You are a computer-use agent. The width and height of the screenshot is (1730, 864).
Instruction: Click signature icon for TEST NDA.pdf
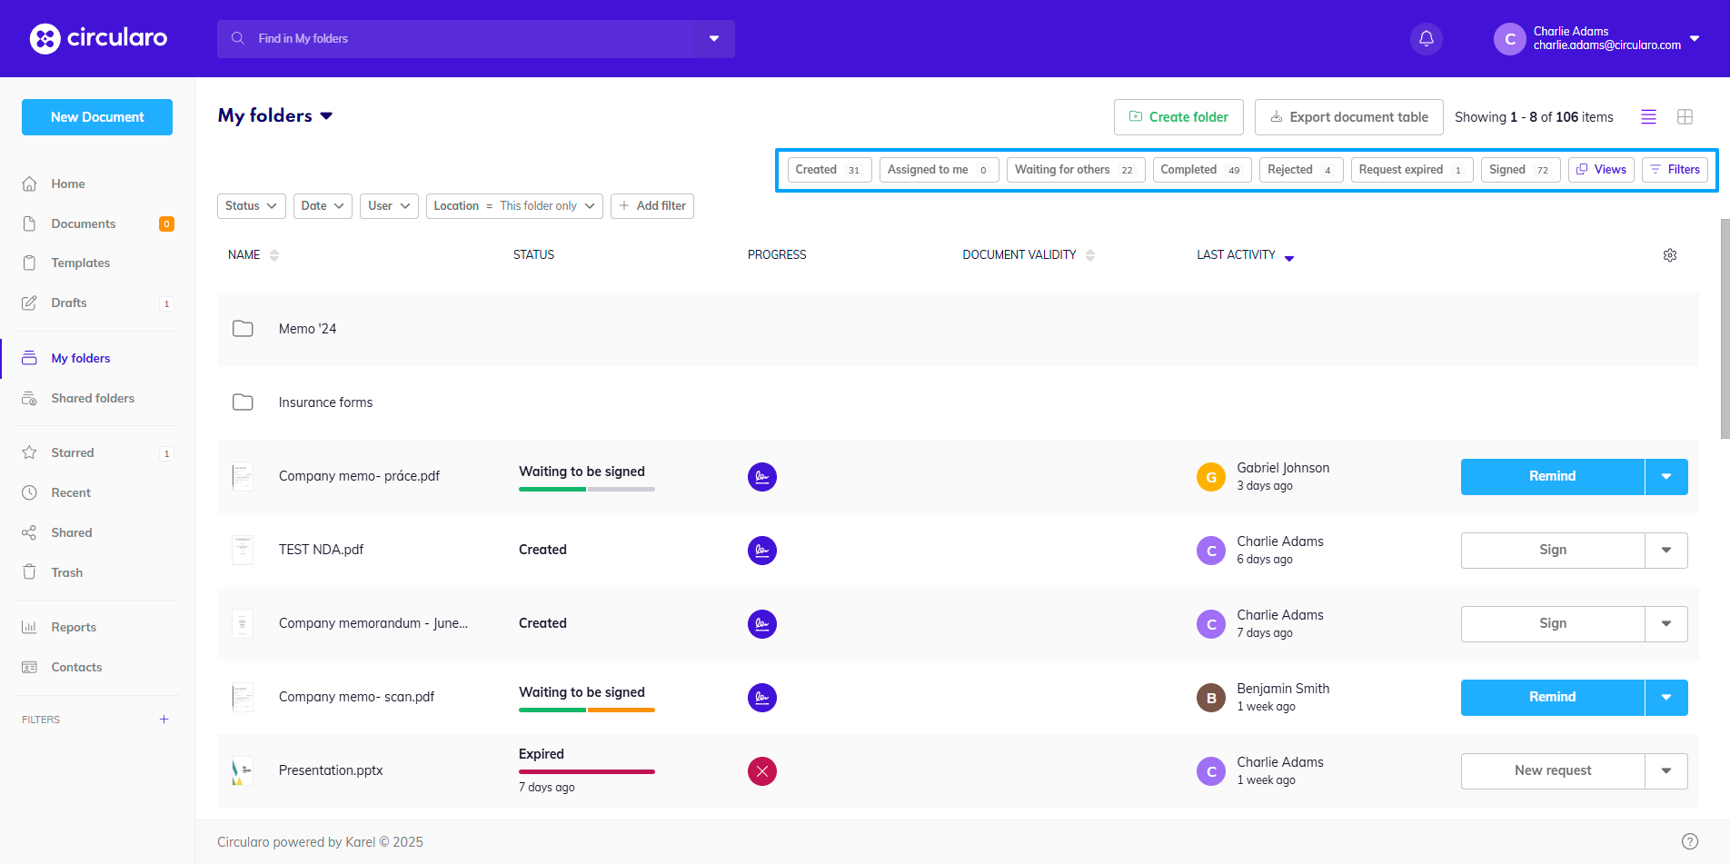pyautogui.click(x=761, y=551)
